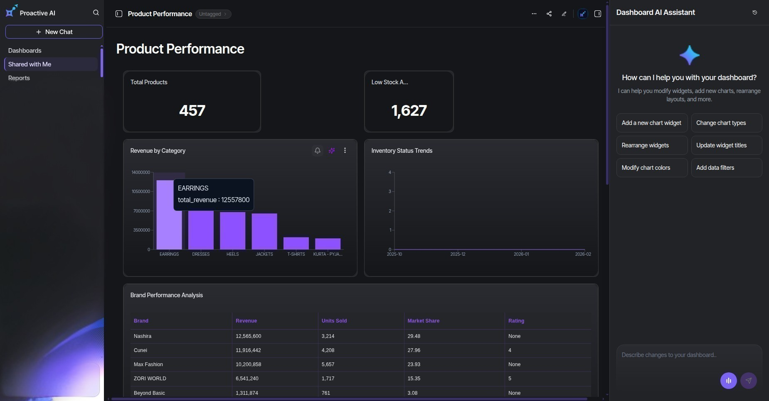Click revenue value 11,916,442
The image size is (769, 401).
click(x=249, y=350)
